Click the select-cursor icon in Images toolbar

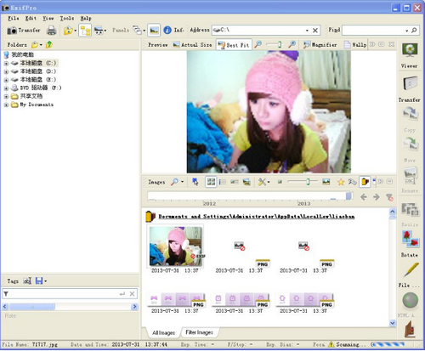pos(195,182)
